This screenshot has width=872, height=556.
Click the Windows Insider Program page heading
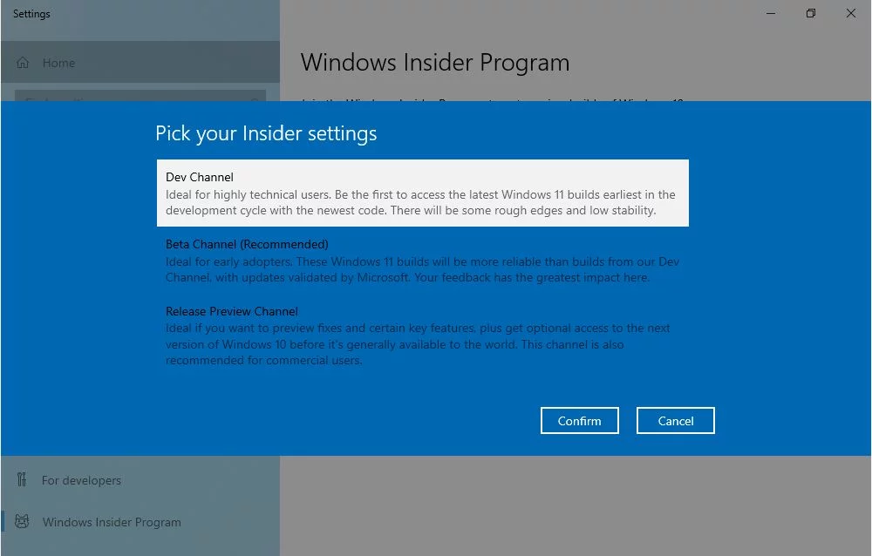tap(435, 62)
